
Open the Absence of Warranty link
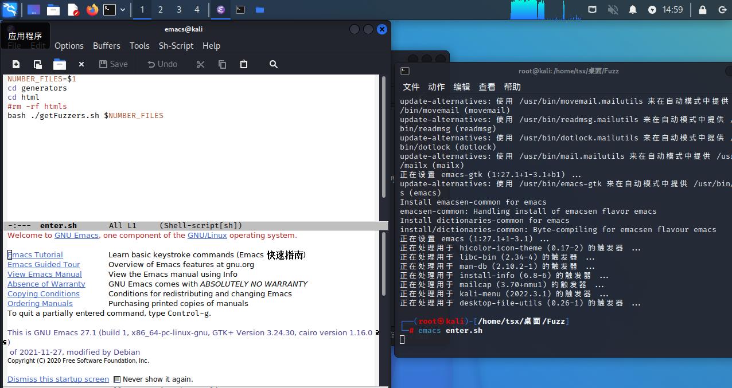point(46,284)
